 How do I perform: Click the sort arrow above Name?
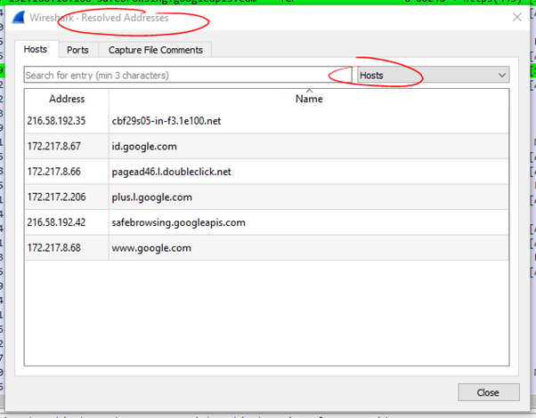coord(309,91)
